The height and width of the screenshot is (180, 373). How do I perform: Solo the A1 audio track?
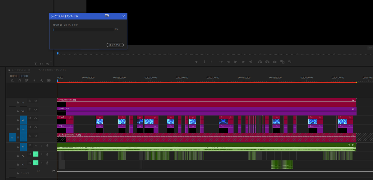[x=41, y=146]
